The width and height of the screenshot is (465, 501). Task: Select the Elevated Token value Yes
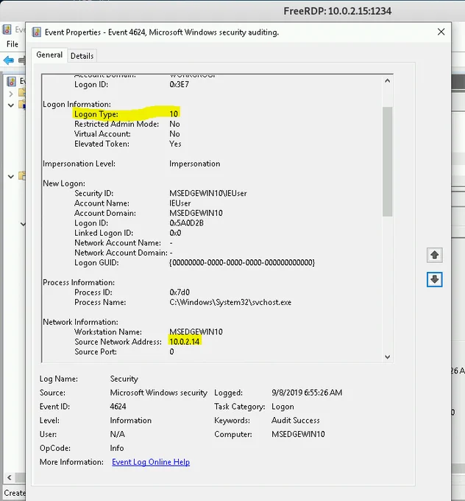pyautogui.click(x=175, y=144)
